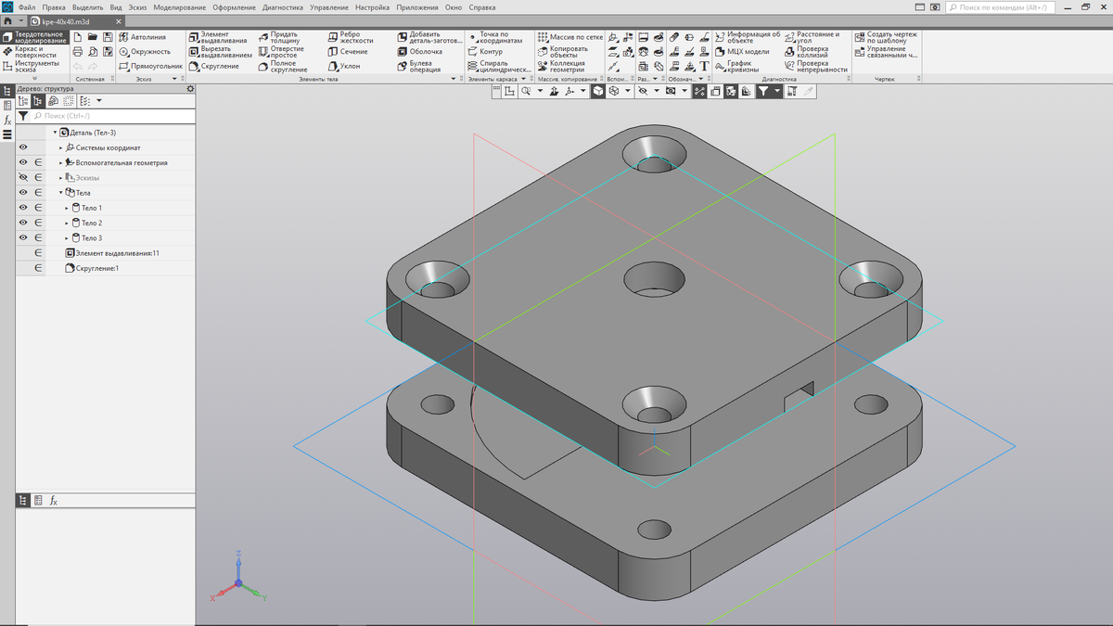Open the Приложения menu
The width and height of the screenshot is (1113, 626).
pyautogui.click(x=417, y=7)
